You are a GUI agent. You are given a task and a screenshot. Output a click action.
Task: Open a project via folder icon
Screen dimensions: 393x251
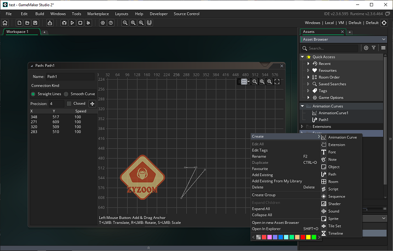tap(28, 23)
